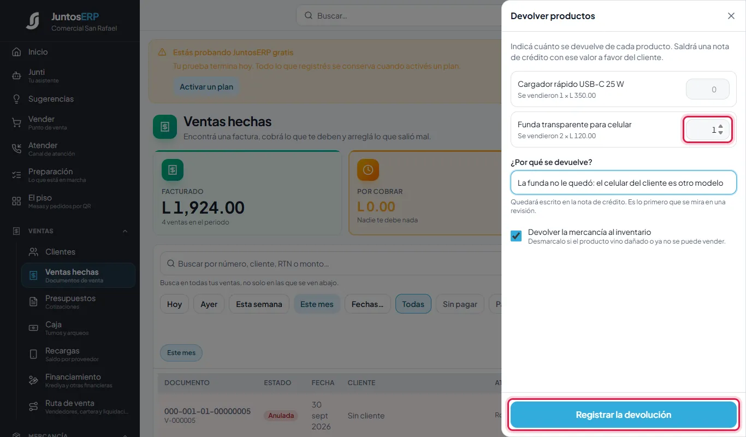Click the Clientes people icon

[x=33, y=252]
